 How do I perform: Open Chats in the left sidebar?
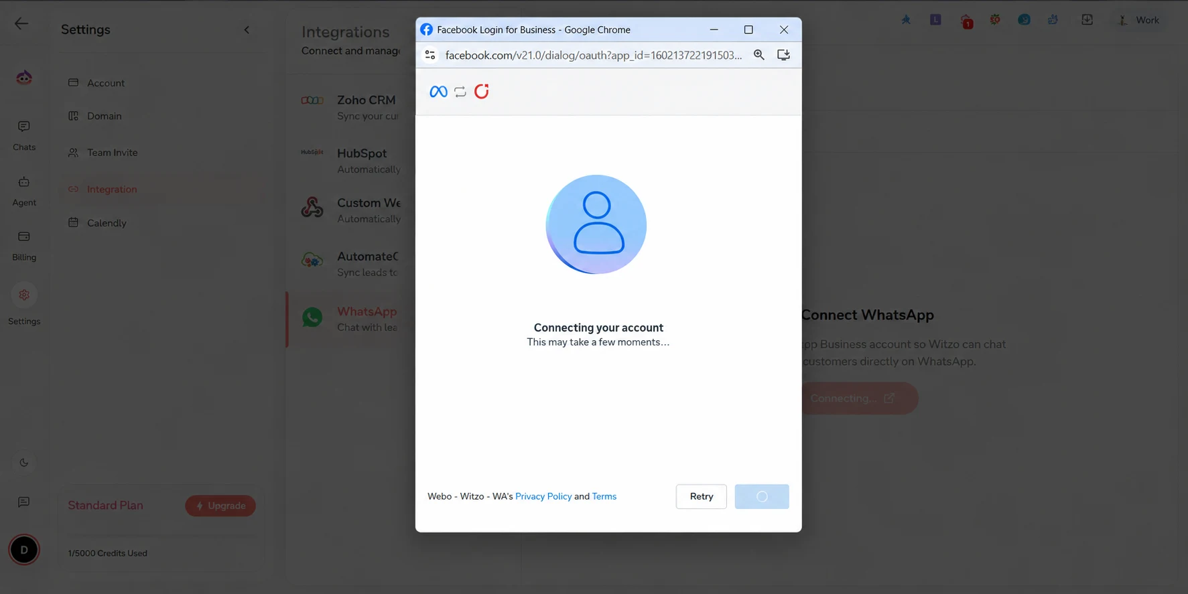pos(24,136)
